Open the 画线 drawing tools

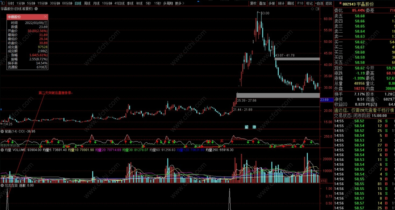(x=291, y=3)
